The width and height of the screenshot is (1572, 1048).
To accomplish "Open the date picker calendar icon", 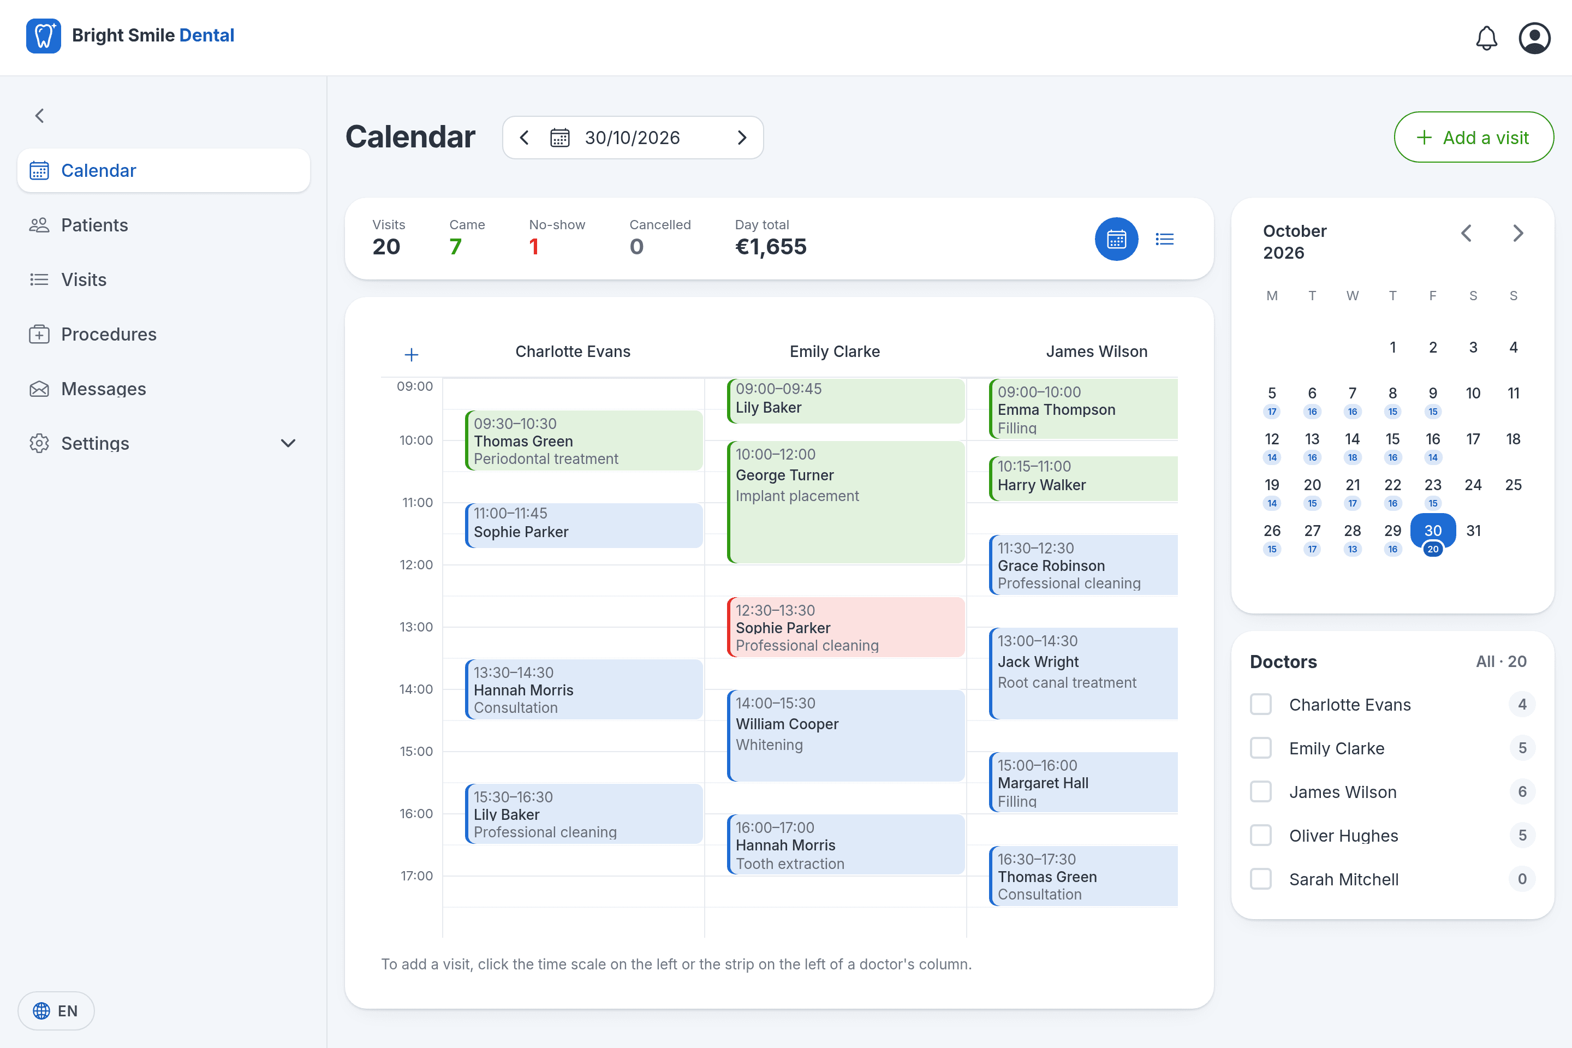I will [559, 138].
